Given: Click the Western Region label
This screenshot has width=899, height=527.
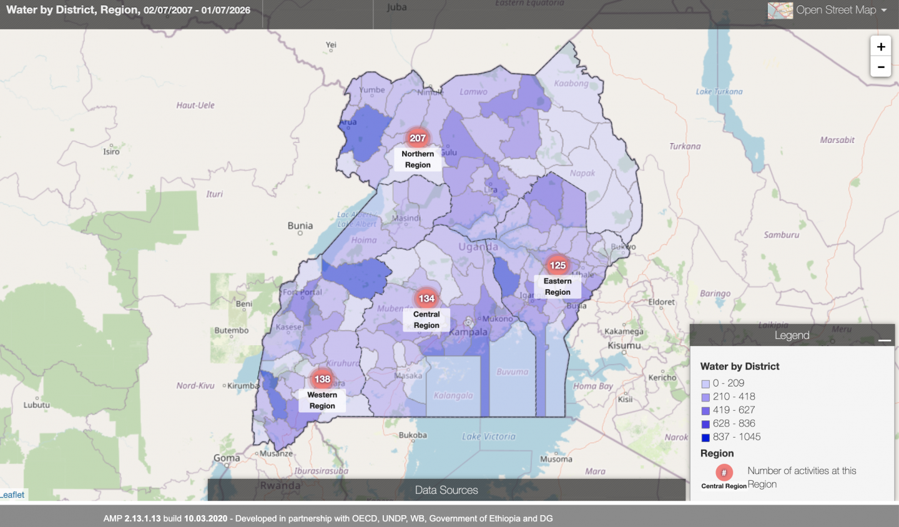Looking at the screenshot, I should tap(322, 400).
